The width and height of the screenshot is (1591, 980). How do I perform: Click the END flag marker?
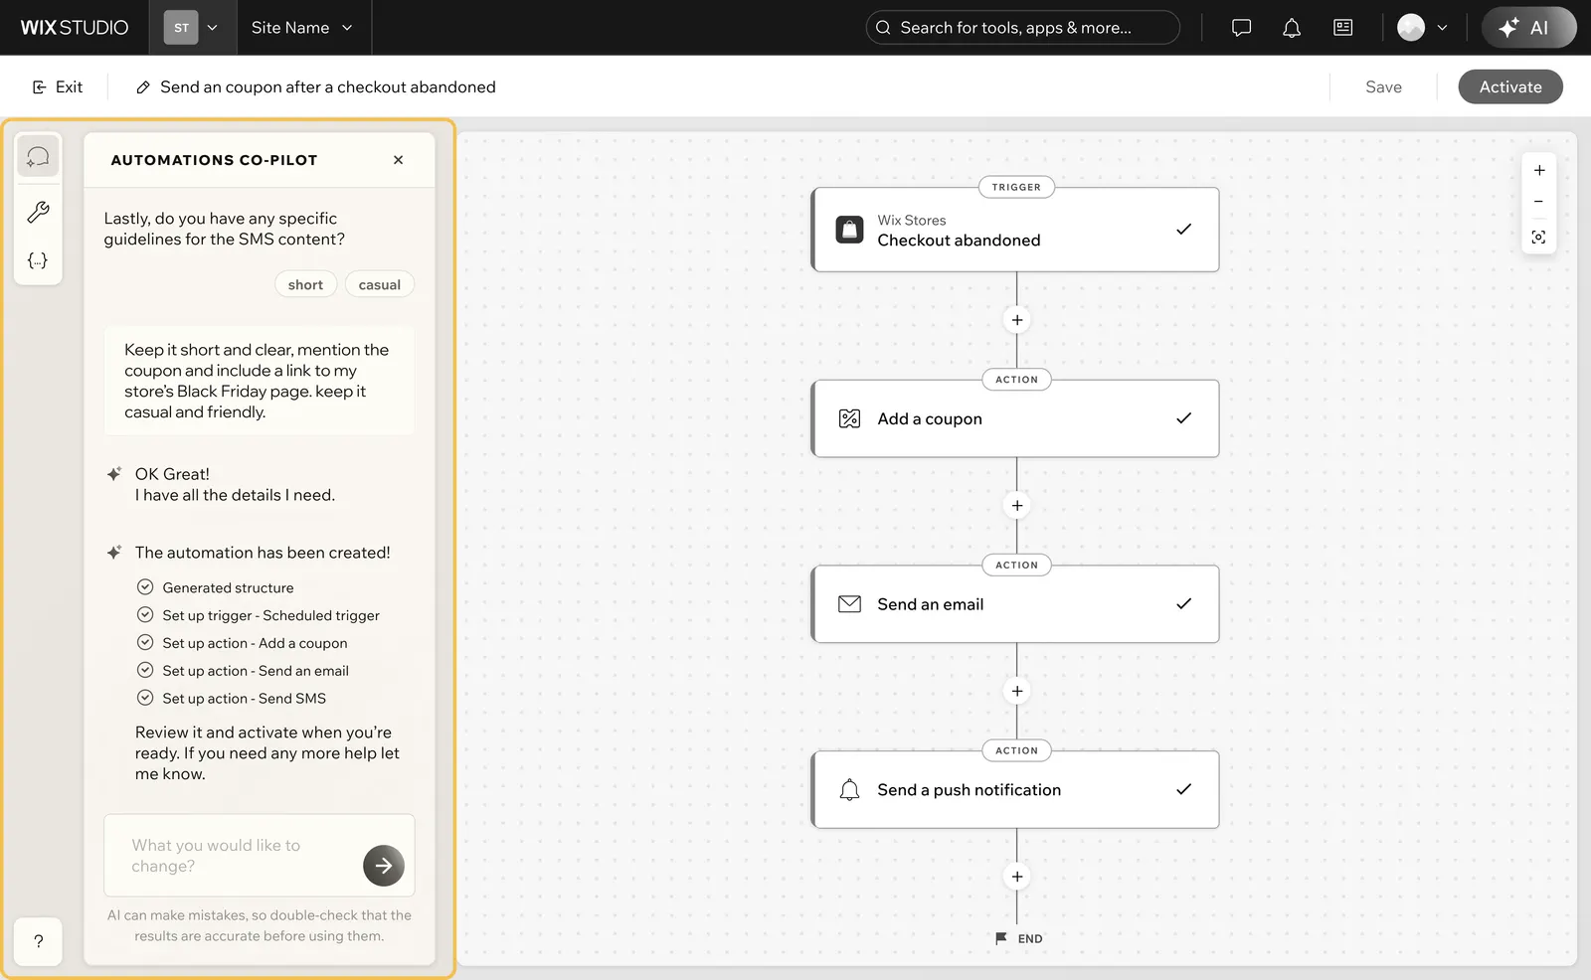pyautogui.click(x=1019, y=938)
